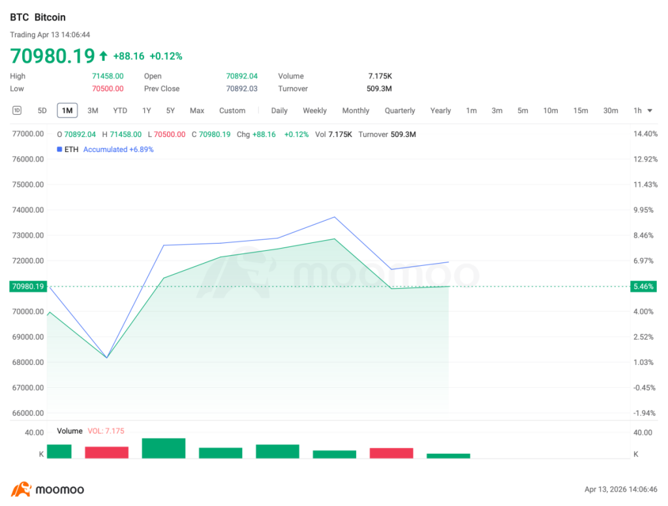Image resolution: width=668 pixels, height=506 pixels.
Task: Click the 1D period icon
Action: tap(17, 110)
